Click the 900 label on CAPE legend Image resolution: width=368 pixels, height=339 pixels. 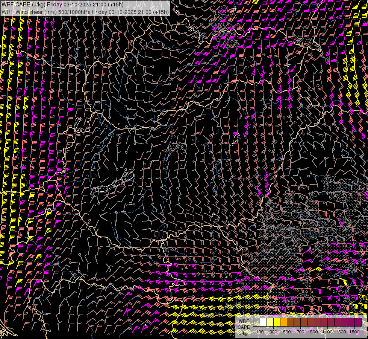[314, 332]
